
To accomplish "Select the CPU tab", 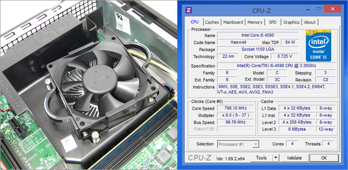I will point(194,22).
